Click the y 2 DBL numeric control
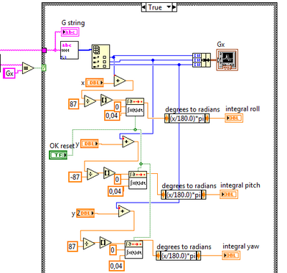The width and height of the screenshot is (287, 273). tap(85, 213)
